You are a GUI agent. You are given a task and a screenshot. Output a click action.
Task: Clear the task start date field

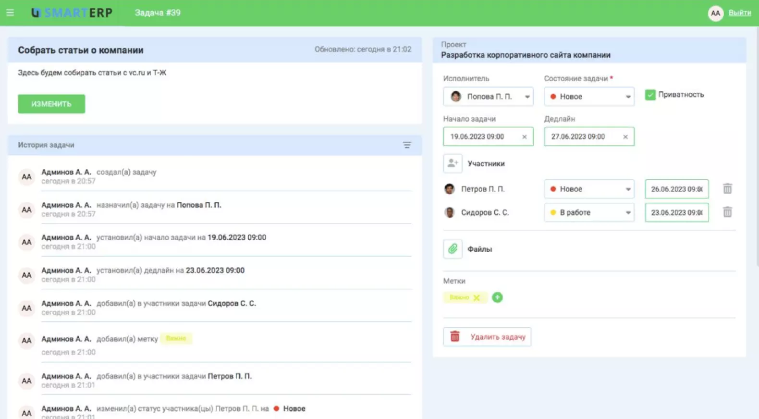click(524, 137)
